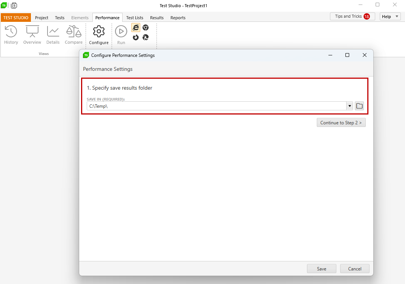405x284 pixels.
Task: Select Internet Explorer browser icon
Action: (x=136, y=27)
